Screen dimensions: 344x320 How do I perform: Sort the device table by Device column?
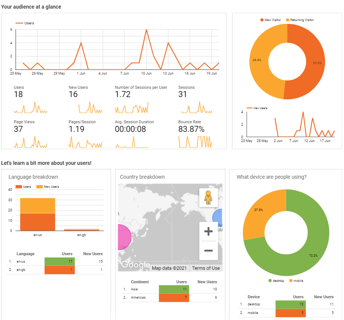253,297
